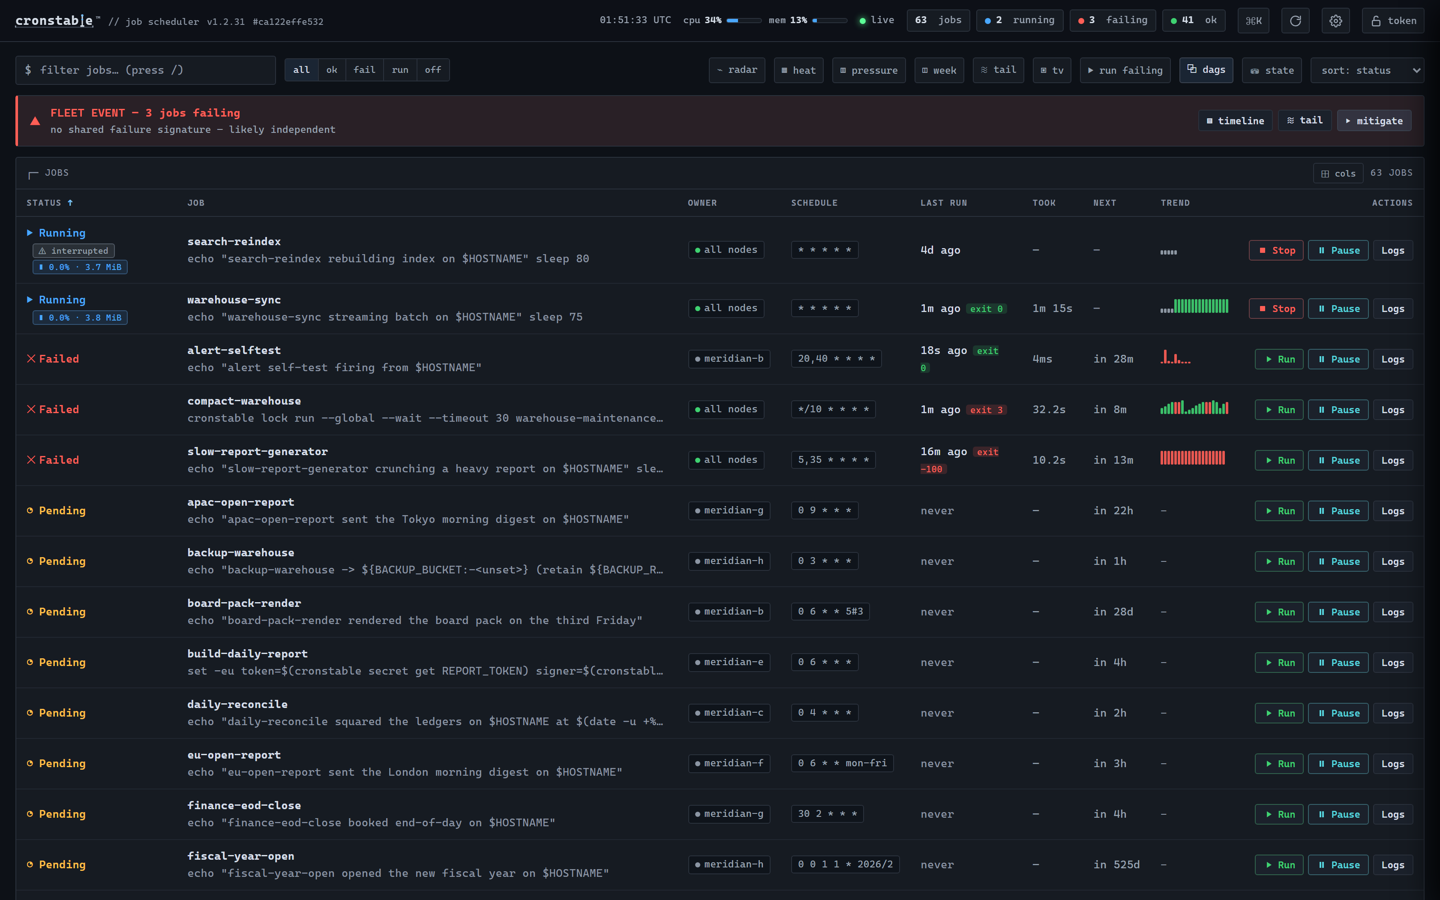Open the tail view in toolbar
The height and width of the screenshot is (900, 1440).
pos(999,70)
